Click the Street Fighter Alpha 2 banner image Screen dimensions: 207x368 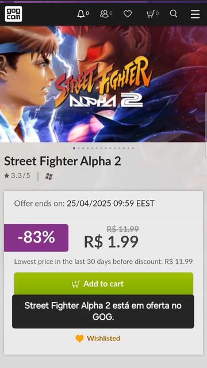click(103, 84)
